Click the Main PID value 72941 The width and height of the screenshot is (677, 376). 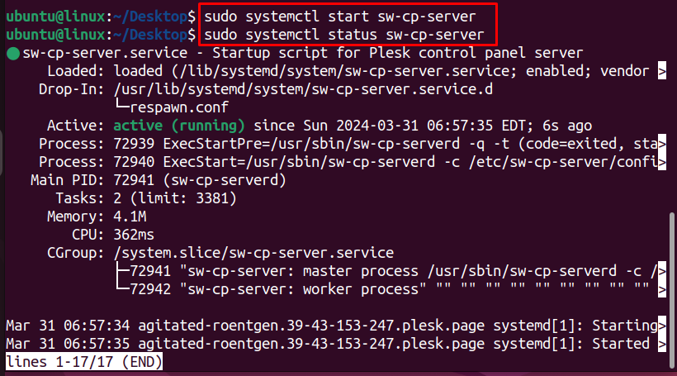pos(134,180)
